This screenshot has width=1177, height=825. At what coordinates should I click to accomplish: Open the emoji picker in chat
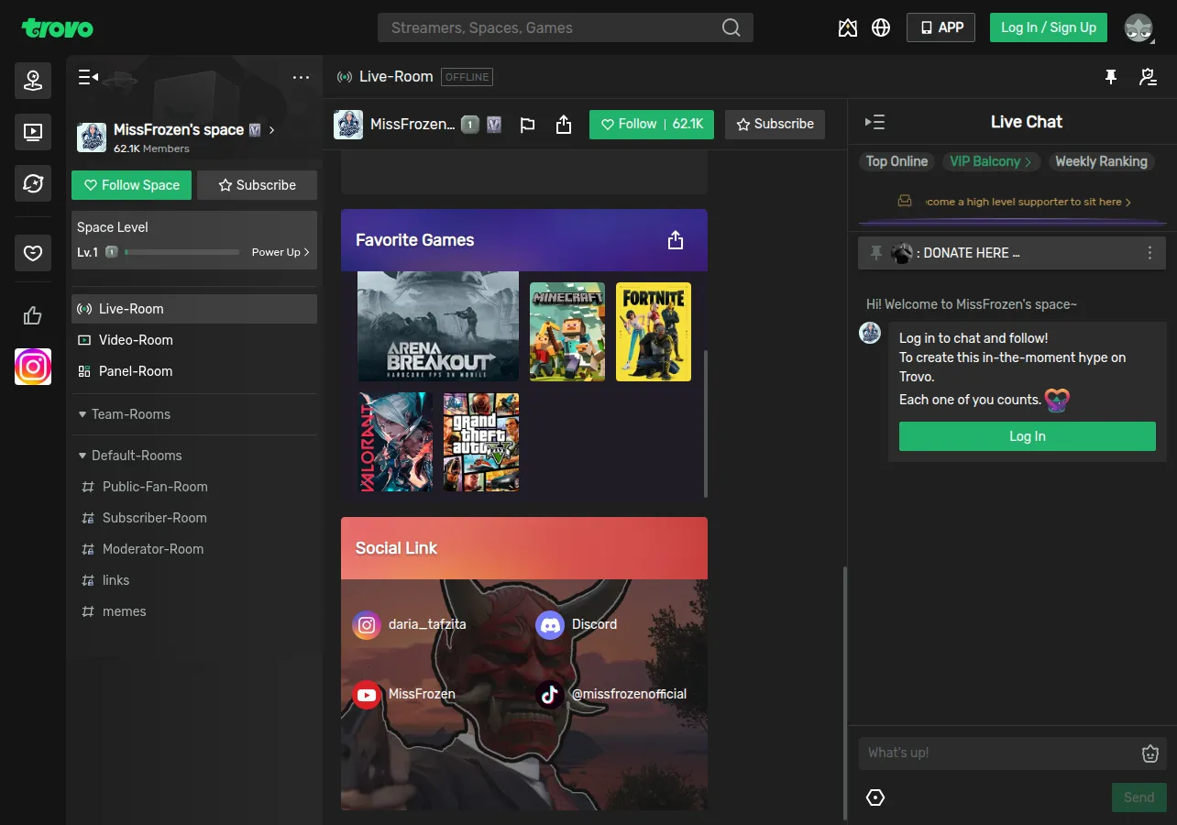tap(1150, 753)
